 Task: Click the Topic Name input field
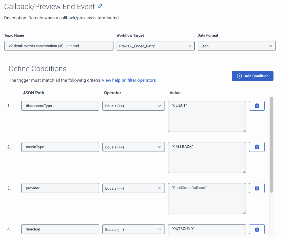coord(59,46)
